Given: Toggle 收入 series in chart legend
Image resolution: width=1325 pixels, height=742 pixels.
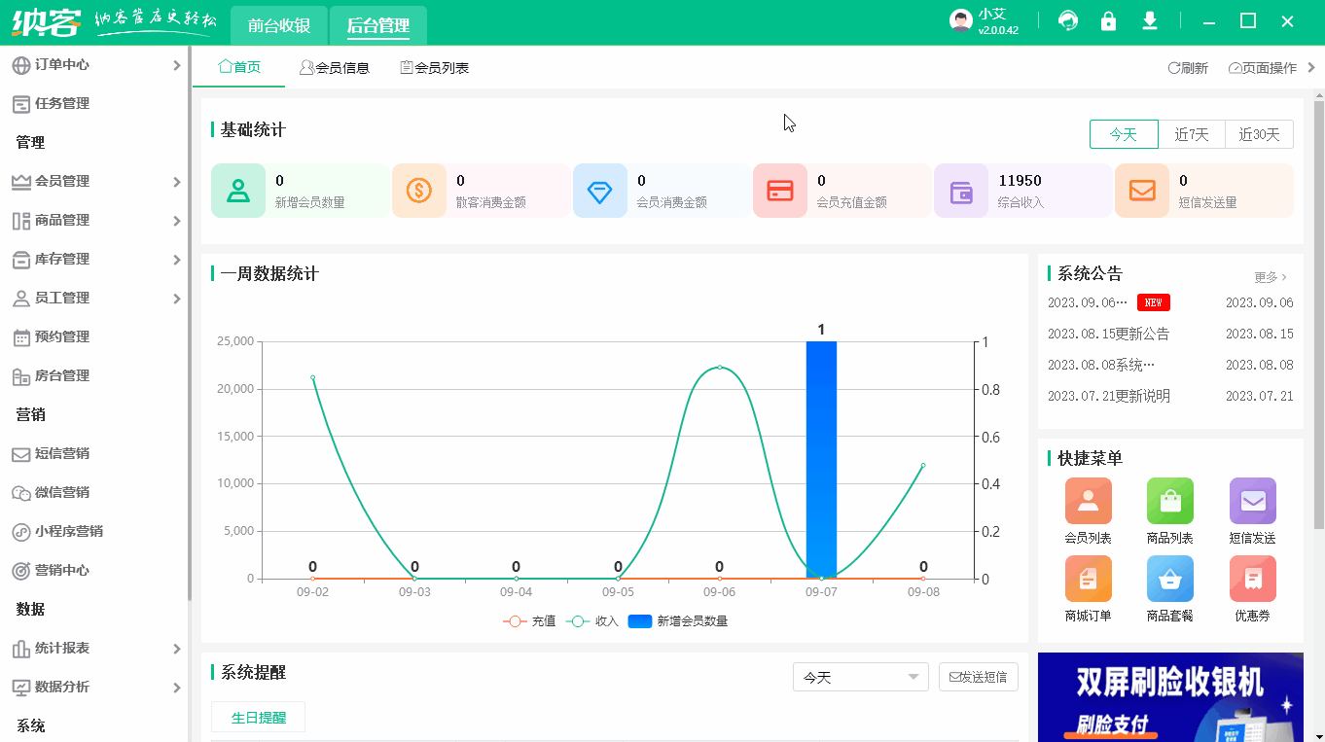Looking at the screenshot, I should [592, 621].
